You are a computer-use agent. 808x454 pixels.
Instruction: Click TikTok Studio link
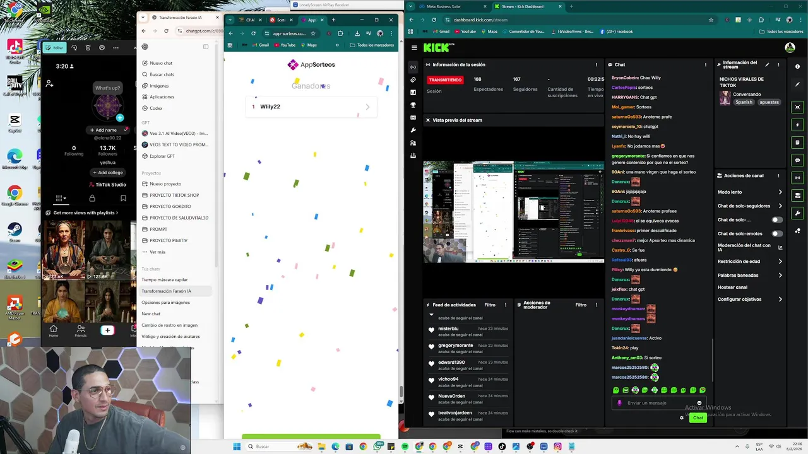[107, 185]
